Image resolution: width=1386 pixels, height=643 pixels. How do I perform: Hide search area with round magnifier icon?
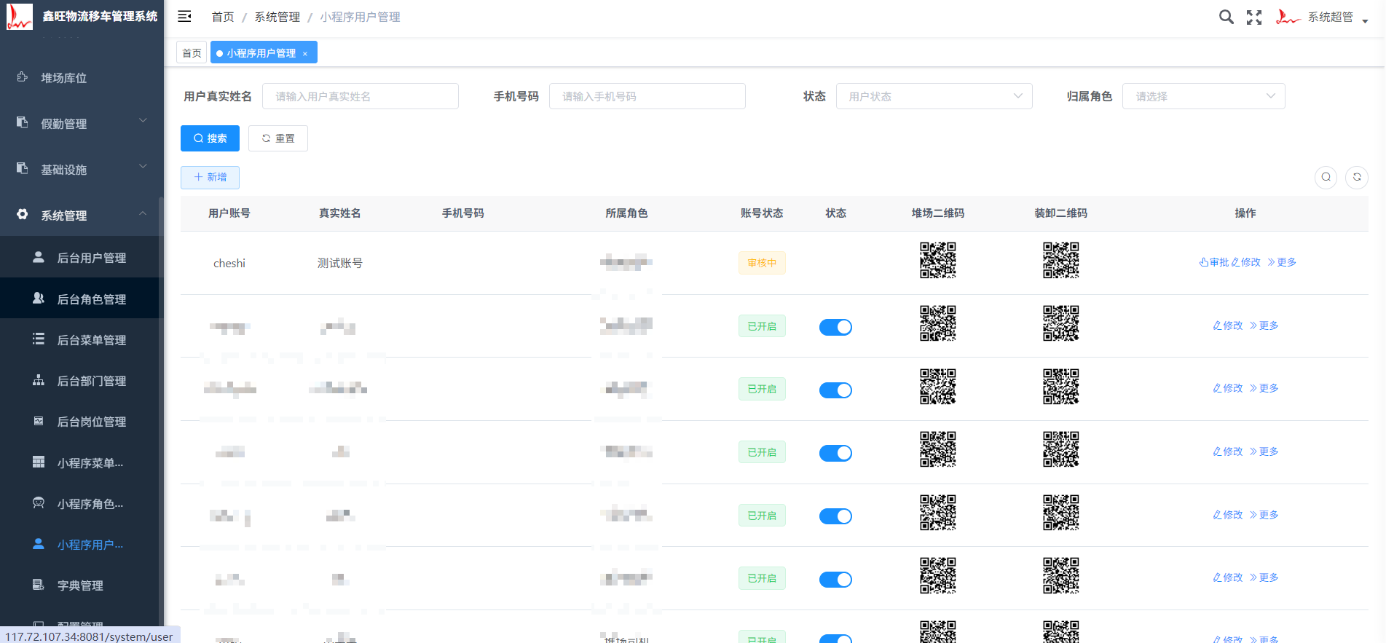point(1326,177)
